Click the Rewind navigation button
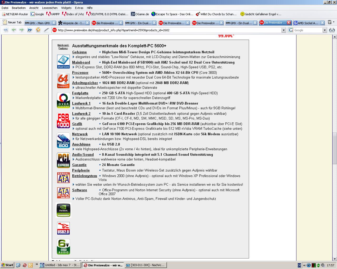 (x=5, y=30)
